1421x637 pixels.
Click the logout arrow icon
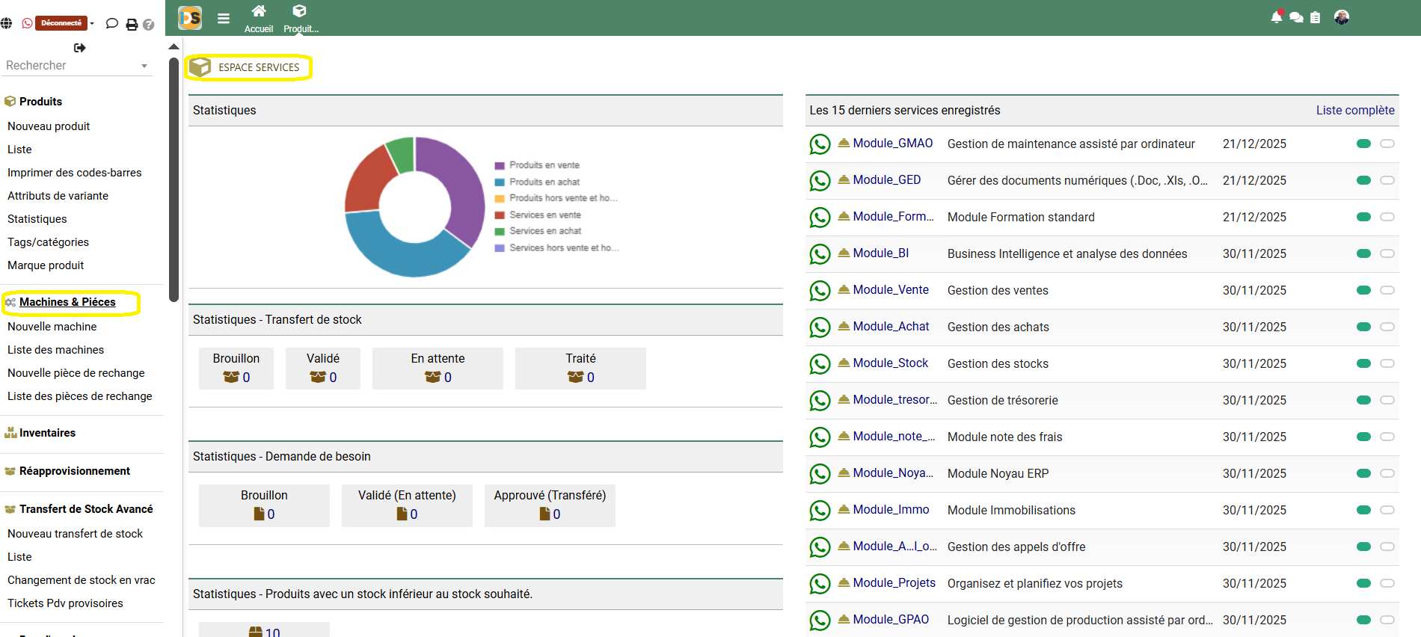coord(80,48)
